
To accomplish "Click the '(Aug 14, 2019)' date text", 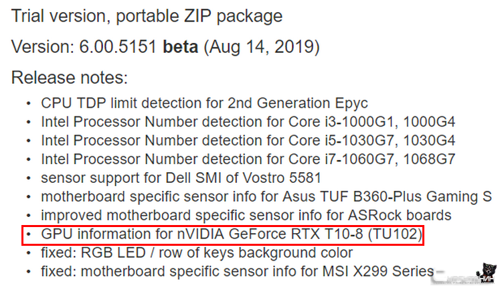I will tap(262, 47).
